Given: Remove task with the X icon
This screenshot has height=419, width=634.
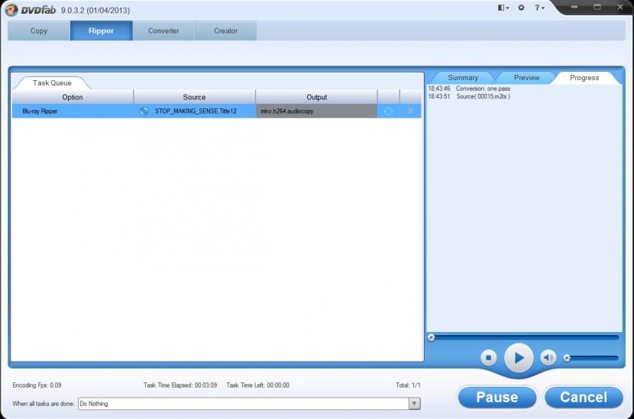Looking at the screenshot, I should 410,111.
